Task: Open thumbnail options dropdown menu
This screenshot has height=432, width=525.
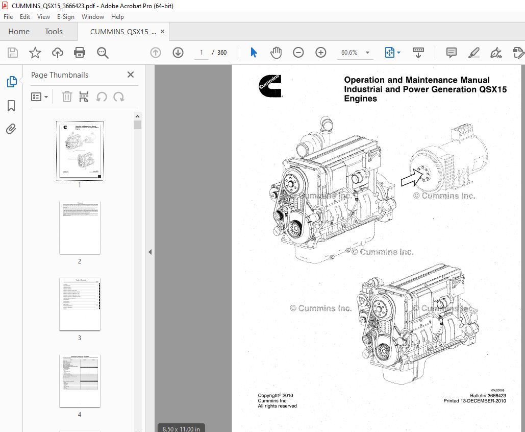Action: (39, 97)
